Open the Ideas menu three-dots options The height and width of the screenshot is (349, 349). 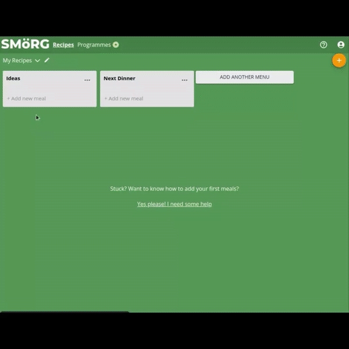[87, 80]
